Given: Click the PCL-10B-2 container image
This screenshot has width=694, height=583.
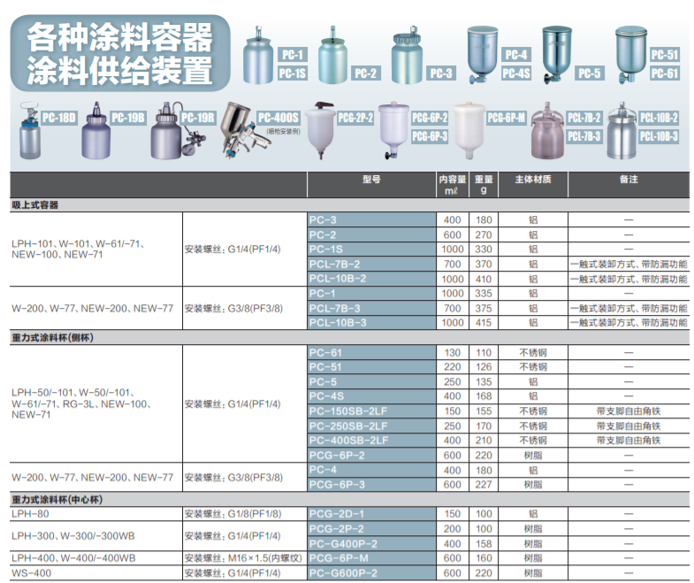Looking at the screenshot, I should [x=622, y=130].
